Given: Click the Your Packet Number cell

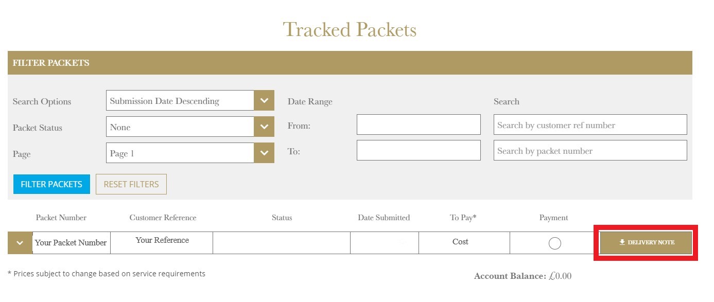Looking at the screenshot, I should click(71, 243).
